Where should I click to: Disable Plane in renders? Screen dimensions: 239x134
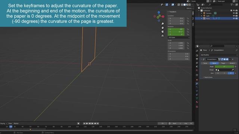236,18
